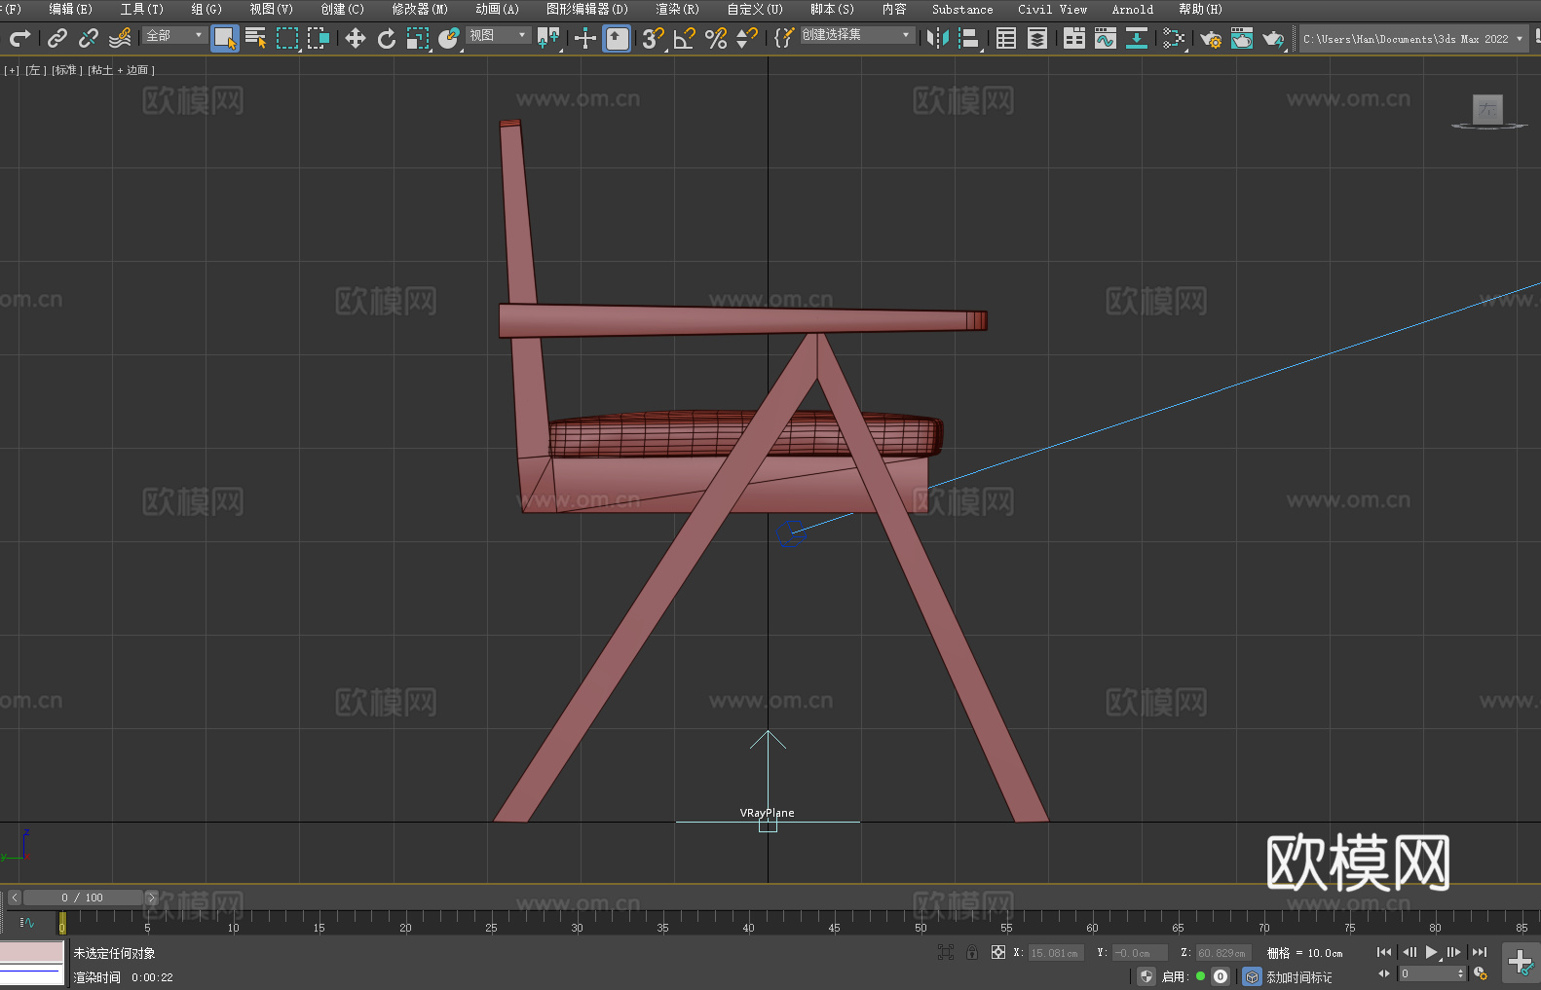The width and height of the screenshot is (1541, 990).
Task: Click the Toggle Ribbon icon
Action: click(1074, 38)
